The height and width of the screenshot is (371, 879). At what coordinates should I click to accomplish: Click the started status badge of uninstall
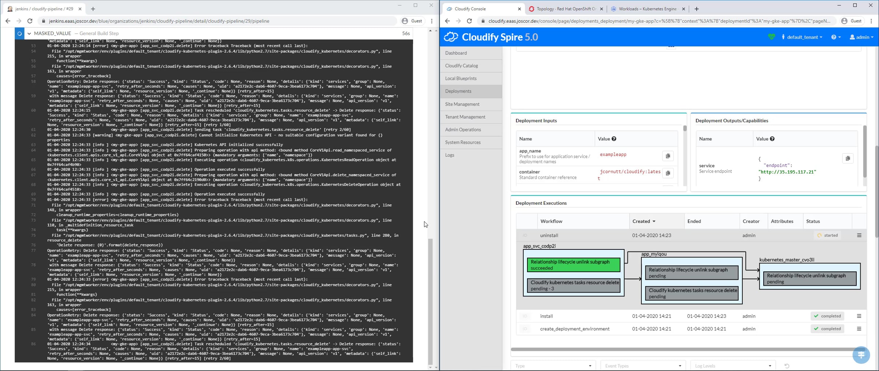[827, 235]
